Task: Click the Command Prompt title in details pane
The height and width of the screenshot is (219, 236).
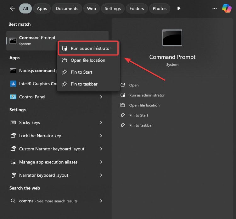Action: coord(172,57)
